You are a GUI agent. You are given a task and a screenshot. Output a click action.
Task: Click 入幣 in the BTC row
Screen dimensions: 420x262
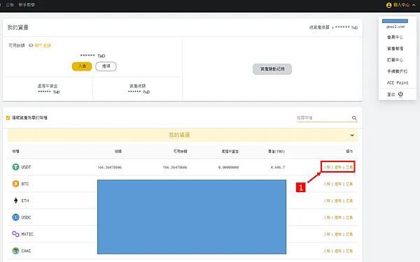click(x=326, y=184)
